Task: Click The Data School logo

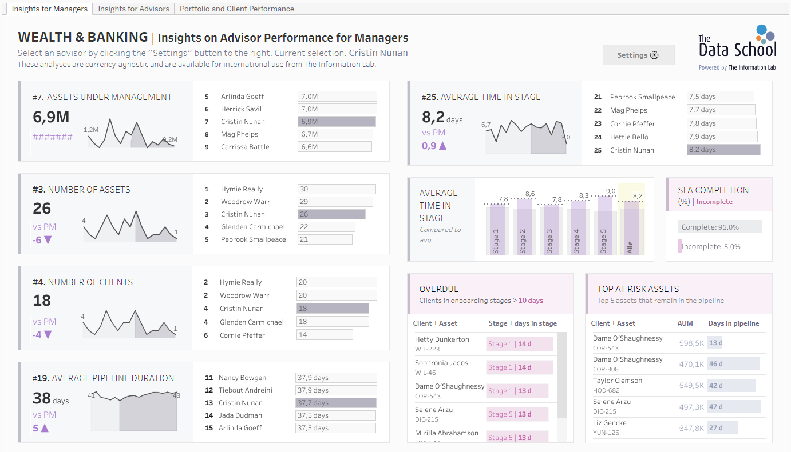Action: click(737, 47)
